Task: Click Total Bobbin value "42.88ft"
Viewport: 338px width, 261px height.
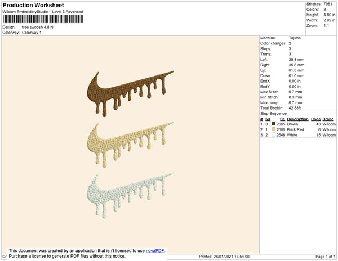Action: [295, 108]
